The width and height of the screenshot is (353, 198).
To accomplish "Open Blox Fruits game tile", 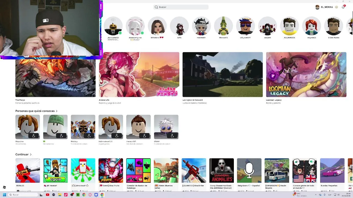I will pyautogui.click(x=111, y=170).
